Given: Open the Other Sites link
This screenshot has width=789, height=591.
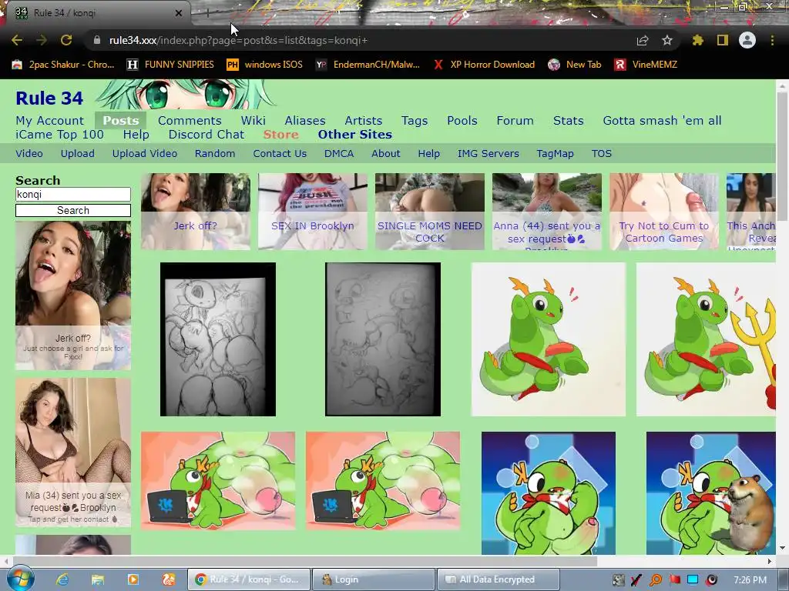Looking at the screenshot, I should click(354, 135).
